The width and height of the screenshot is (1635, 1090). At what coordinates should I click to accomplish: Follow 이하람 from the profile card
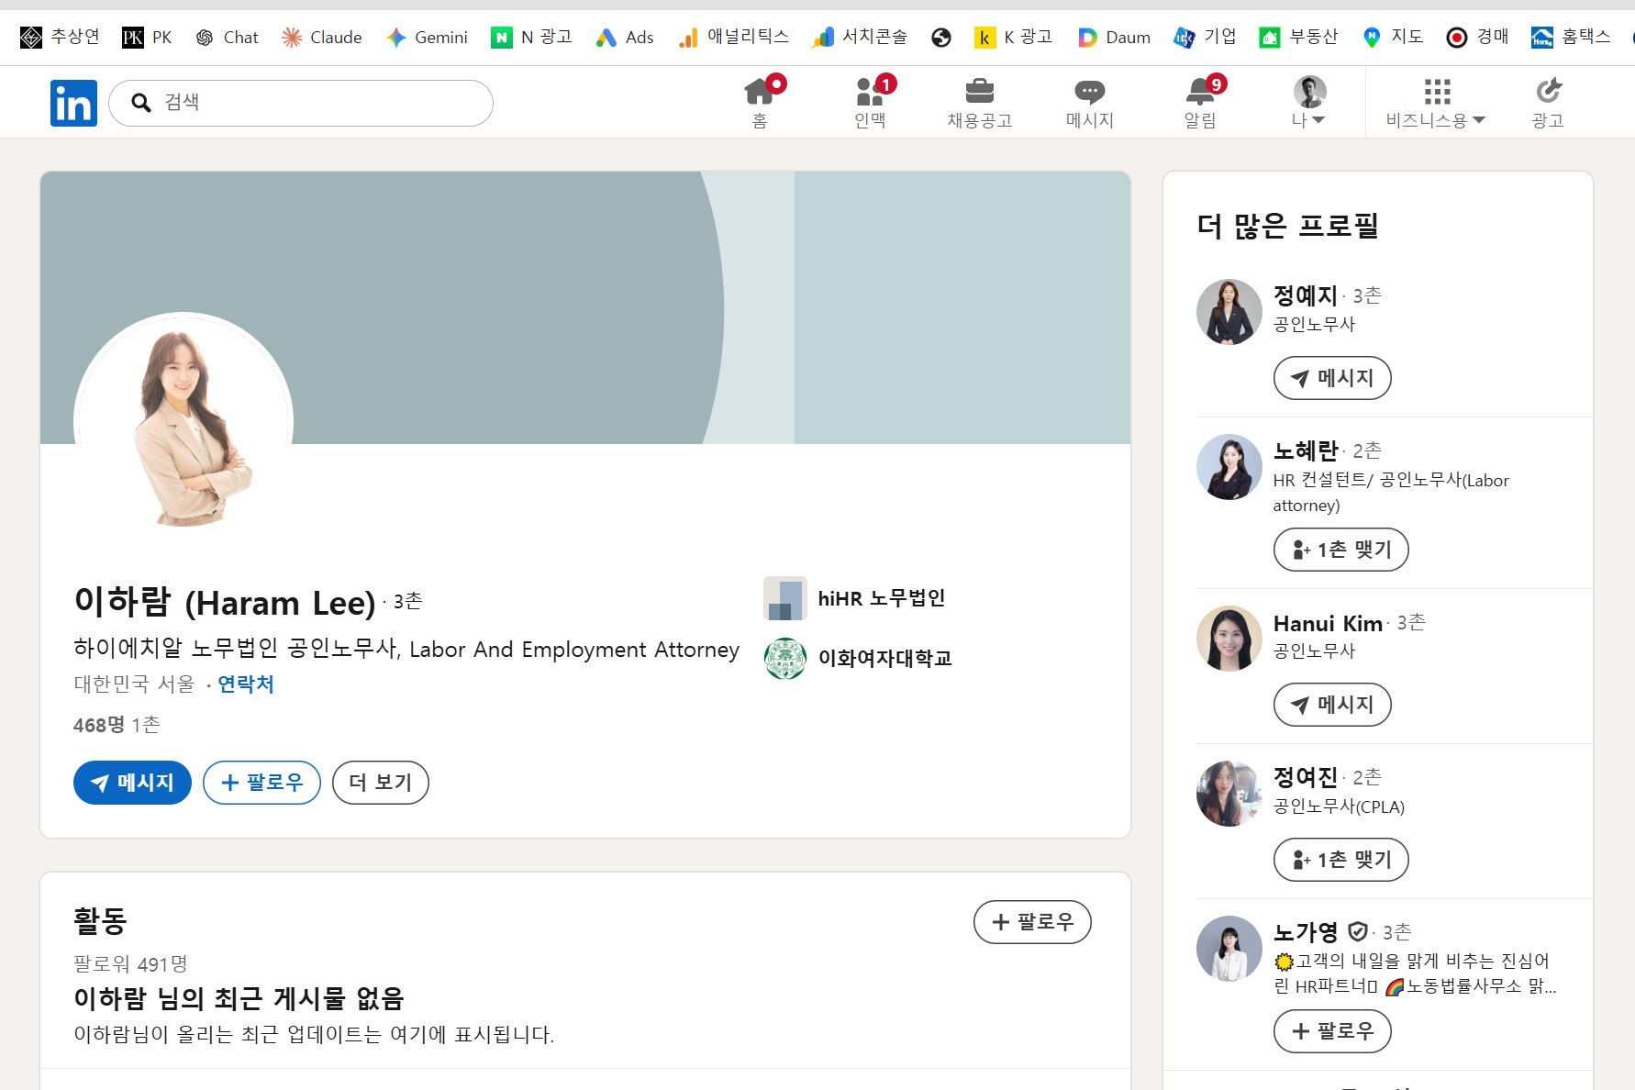click(261, 783)
